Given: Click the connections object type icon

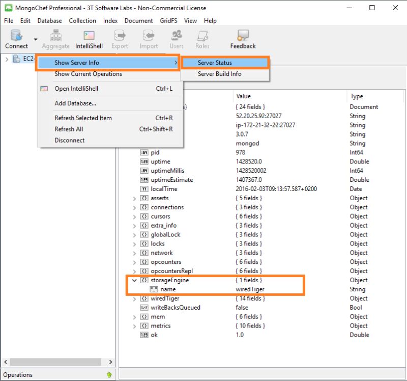Looking at the screenshot, I should pos(144,207).
